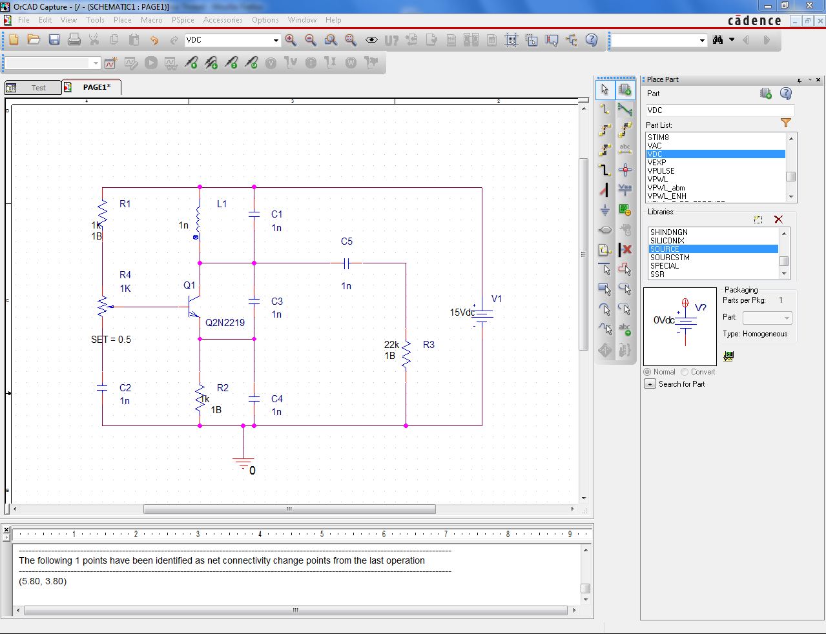Select the Convert radio button
Viewport: 826px width, 634px height.
[x=685, y=372]
